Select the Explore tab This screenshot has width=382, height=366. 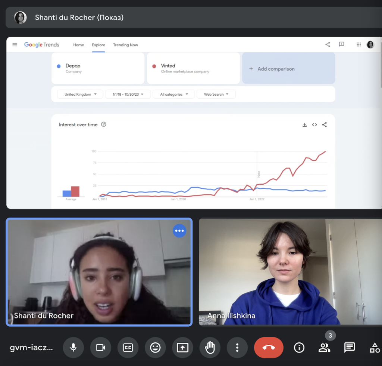pos(98,45)
